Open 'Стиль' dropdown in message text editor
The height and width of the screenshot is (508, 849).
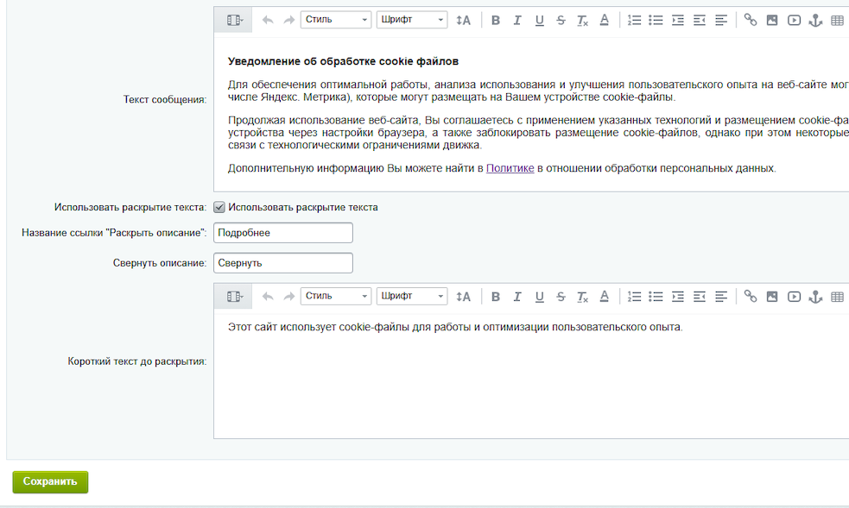click(336, 20)
